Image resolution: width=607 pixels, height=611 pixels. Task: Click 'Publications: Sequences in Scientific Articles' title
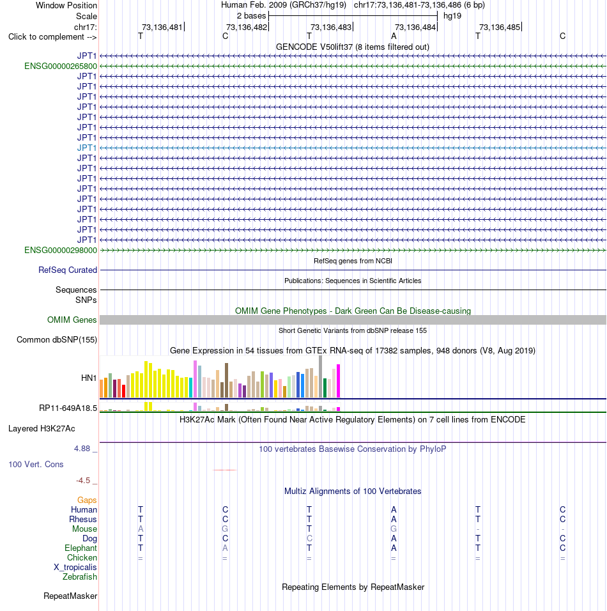click(x=353, y=281)
